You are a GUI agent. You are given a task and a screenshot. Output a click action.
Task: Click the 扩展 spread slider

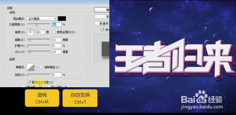pos(39,46)
